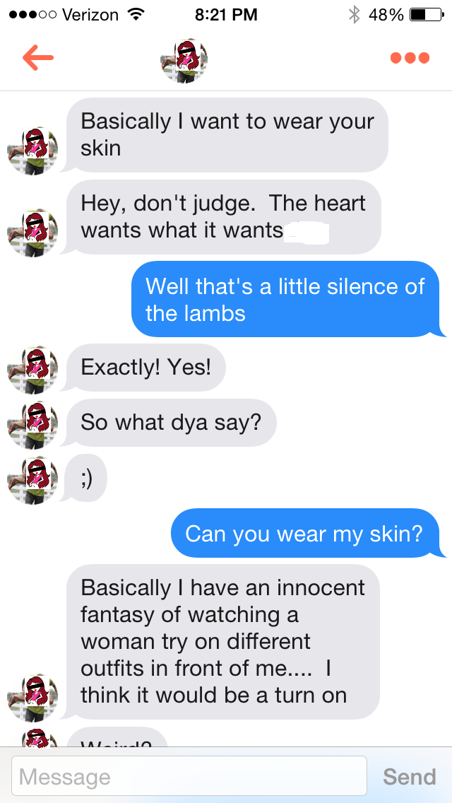This screenshot has width=452, height=803.
Task: Open the three-dot options menu
Action: [x=410, y=58]
